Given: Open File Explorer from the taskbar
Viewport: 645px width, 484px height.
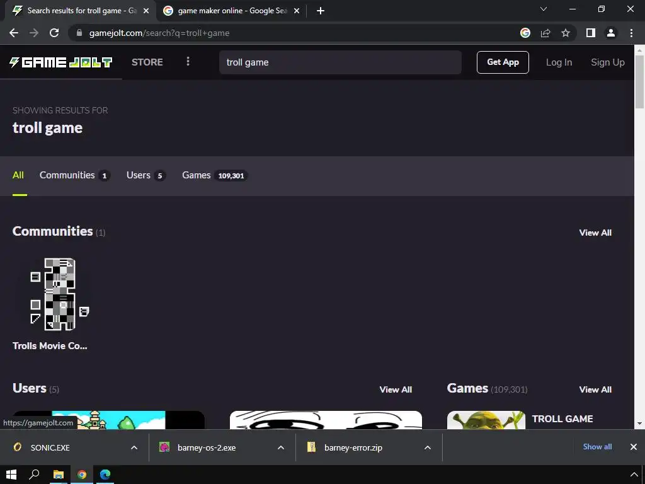Looking at the screenshot, I should click(x=59, y=475).
